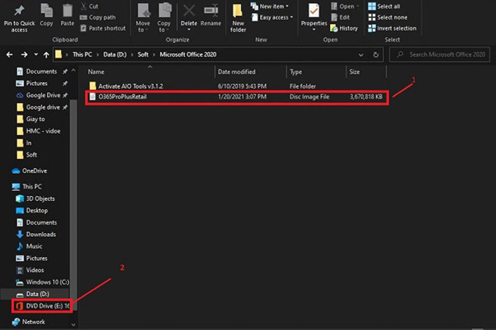Click the Open button in the ribbon
This screenshot has height=330, width=496.
[345, 6]
